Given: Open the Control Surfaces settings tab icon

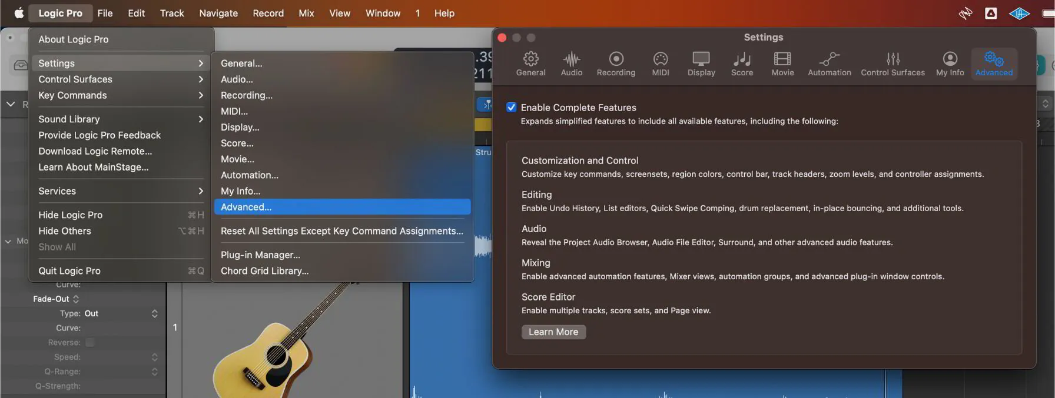Looking at the screenshot, I should click(x=893, y=63).
